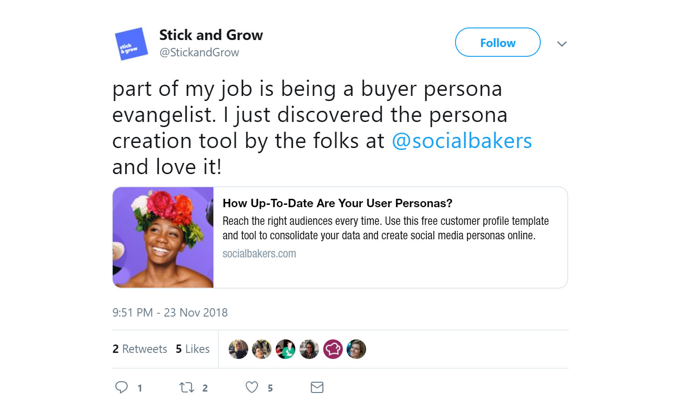Like the tweet with heart icon
The width and height of the screenshot is (680, 419).
[x=252, y=387]
